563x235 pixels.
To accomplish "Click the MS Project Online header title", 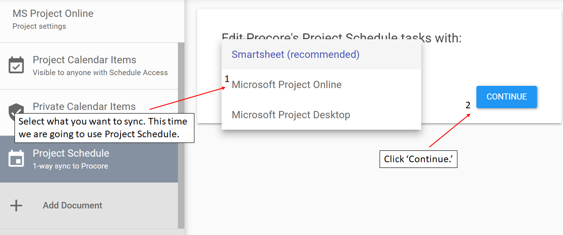I will pos(53,14).
